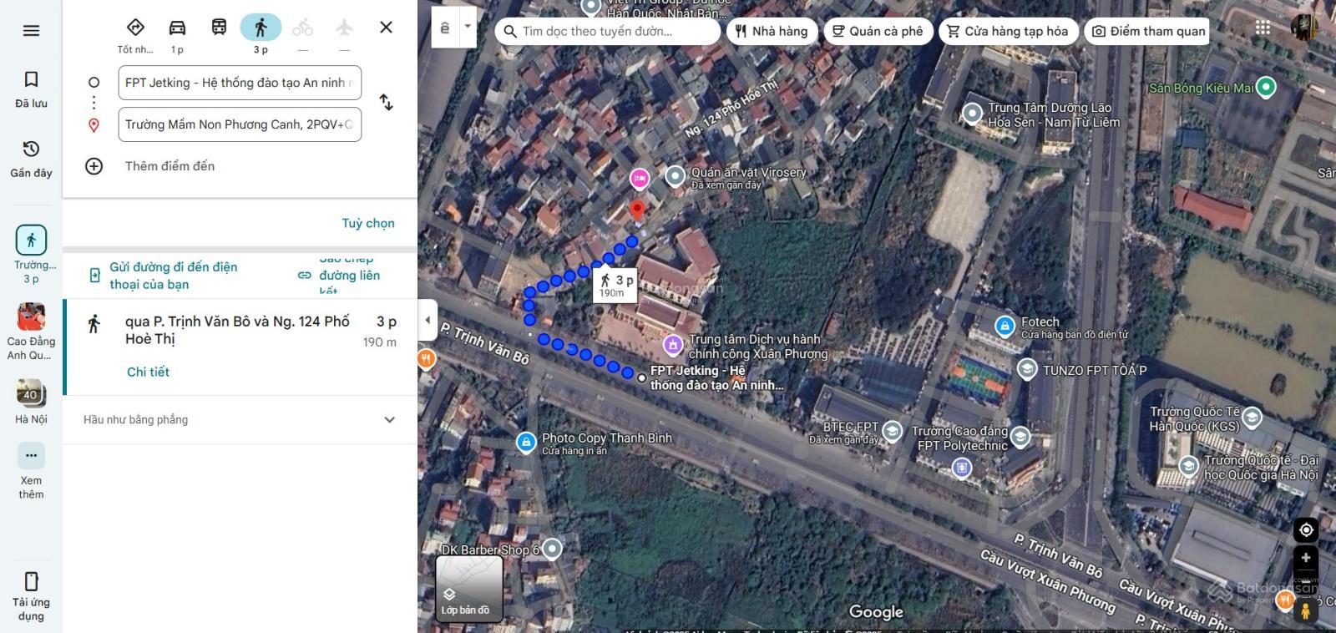Open Google apps grid
The image size is (1336, 633).
[1263, 28]
